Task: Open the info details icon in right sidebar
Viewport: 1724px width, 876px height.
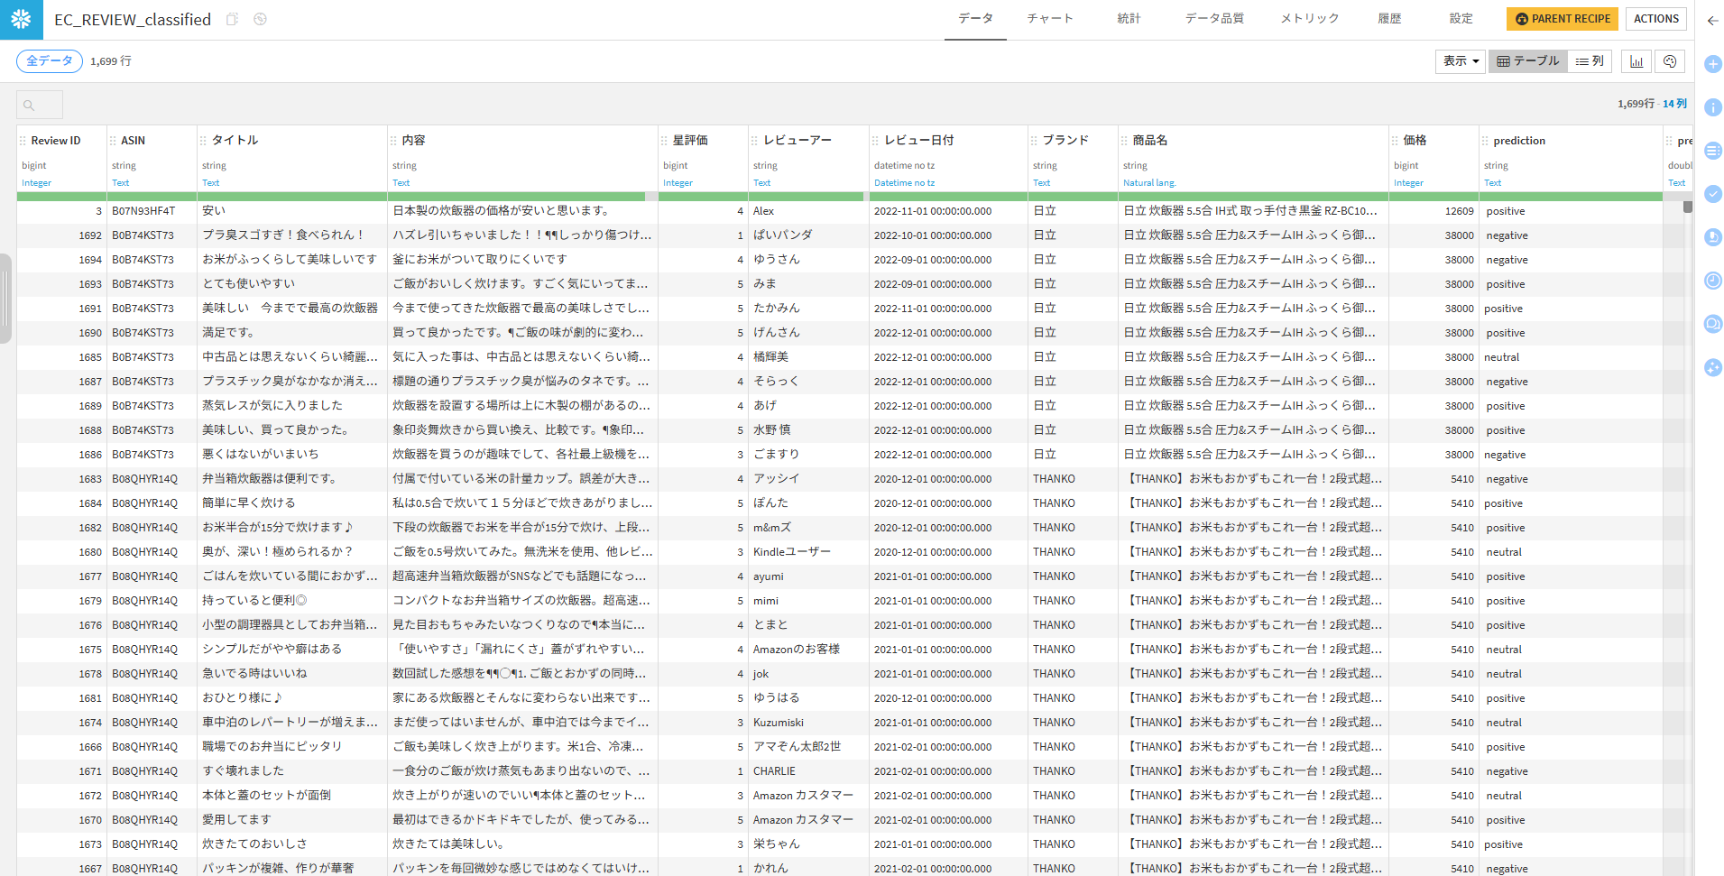Action: tap(1713, 107)
